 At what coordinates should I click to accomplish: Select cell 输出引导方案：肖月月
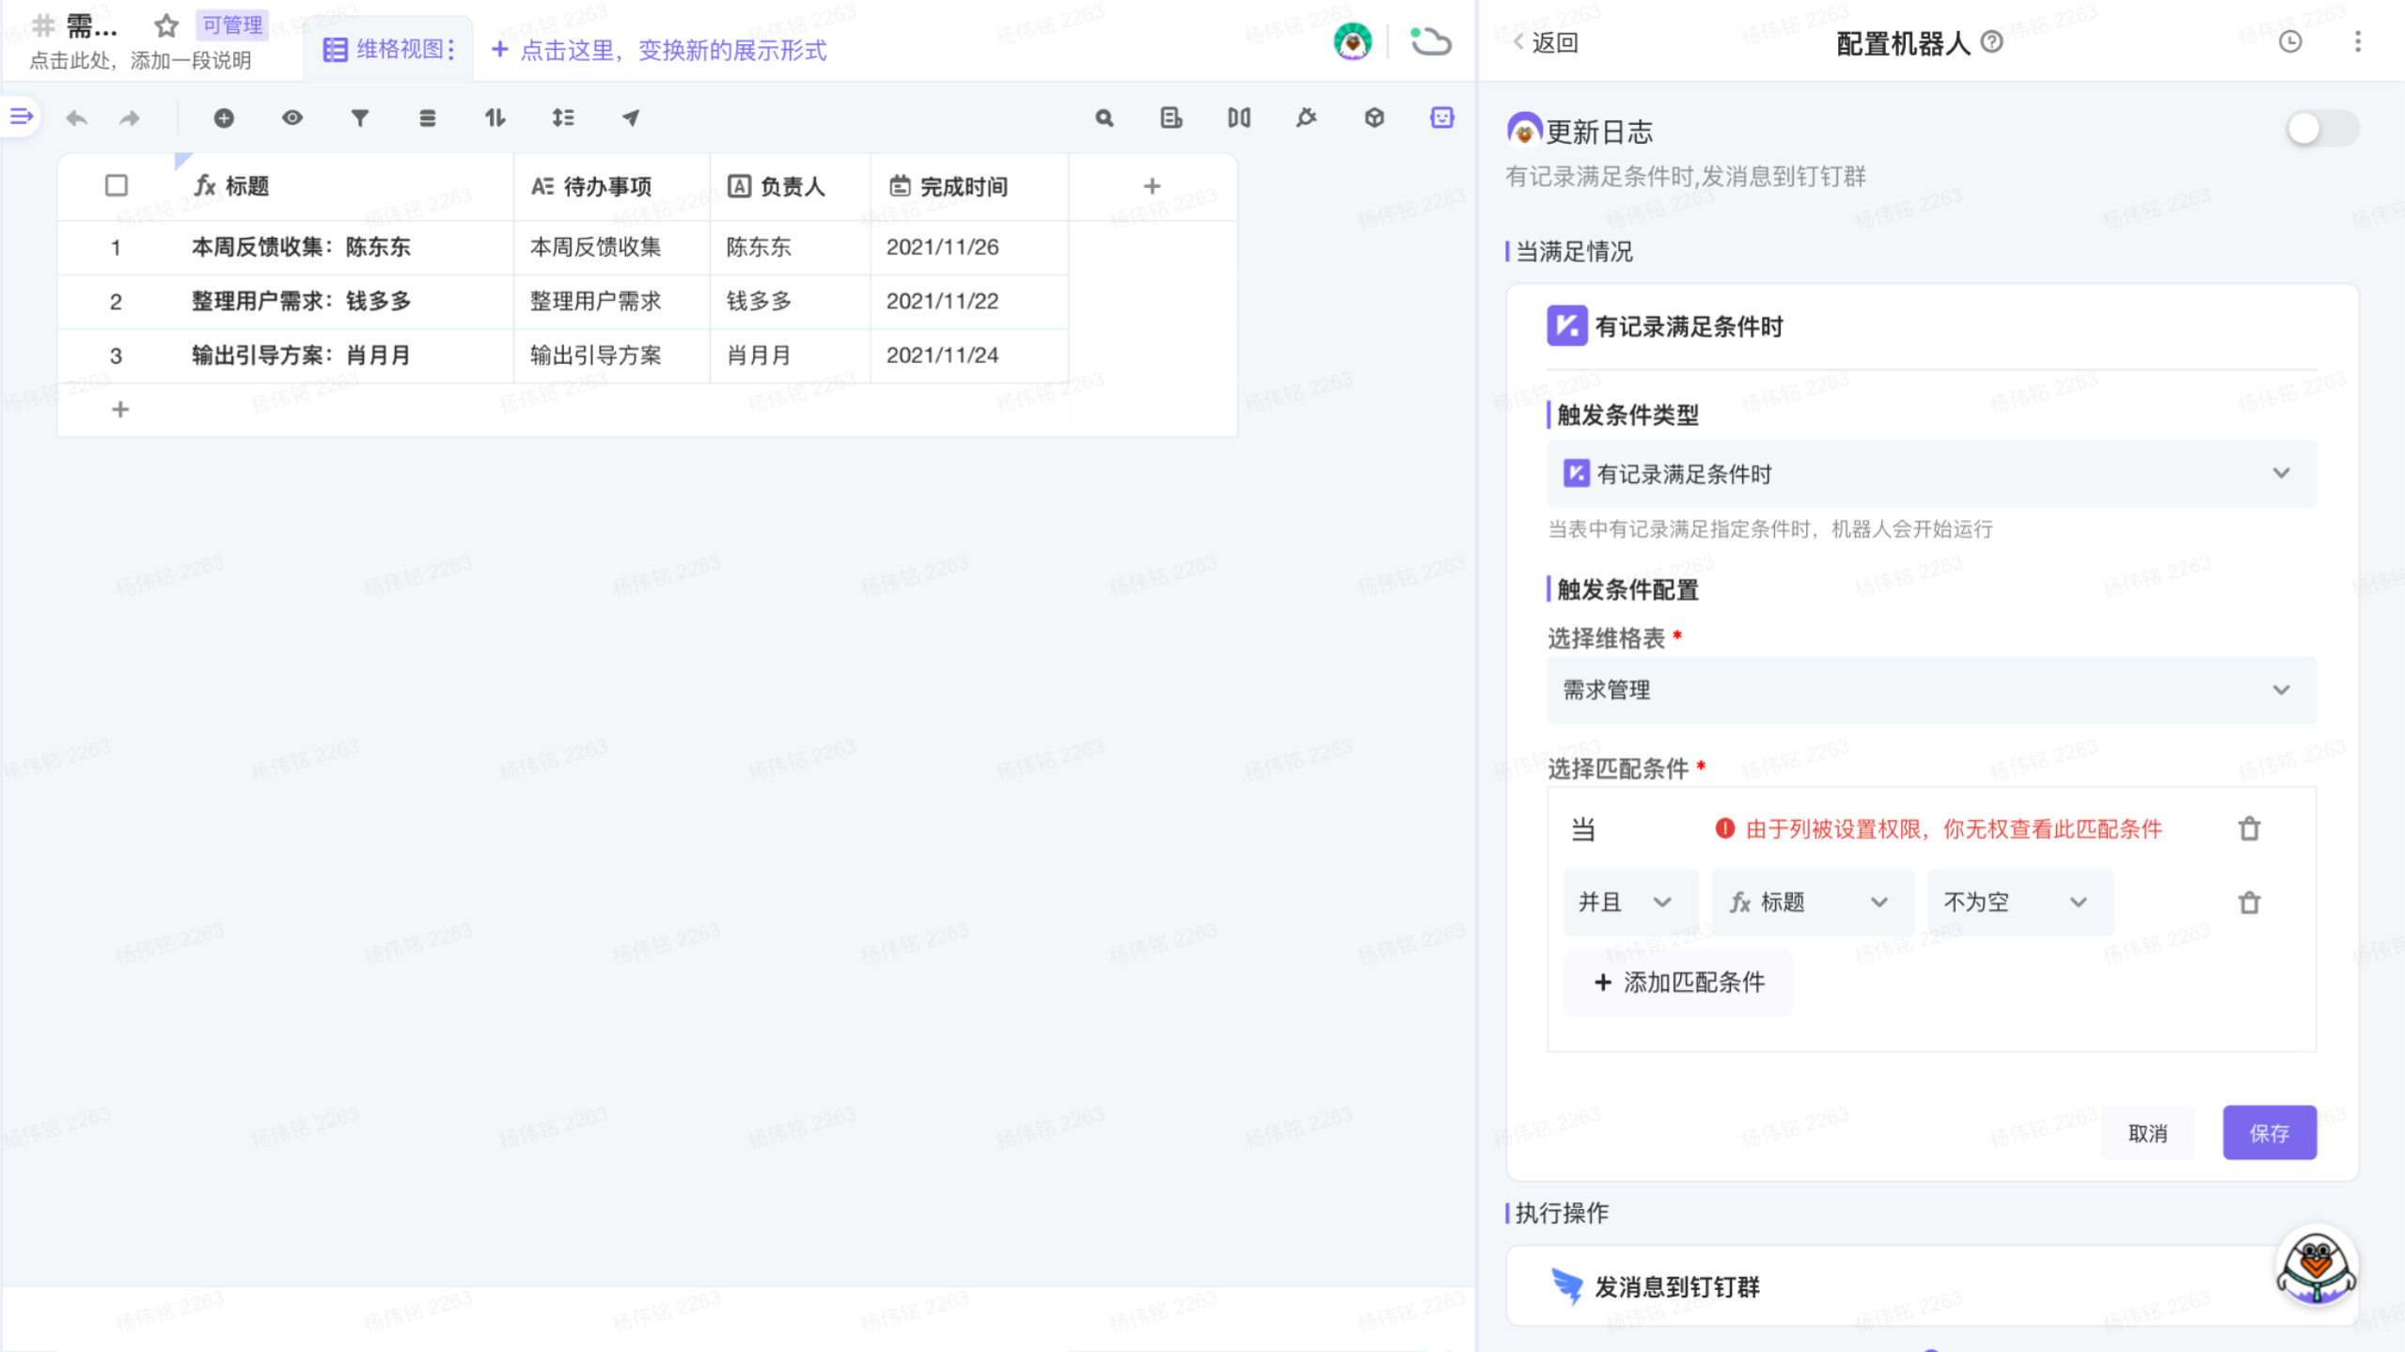(x=344, y=356)
